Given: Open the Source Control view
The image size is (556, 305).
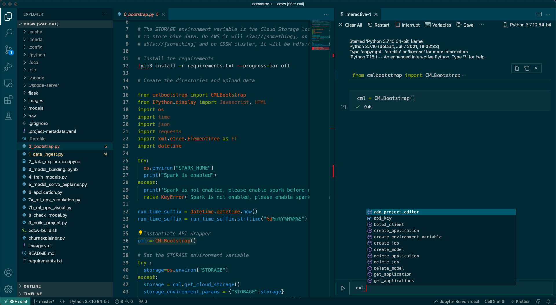Looking at the screenshot, I should (8, 50).
